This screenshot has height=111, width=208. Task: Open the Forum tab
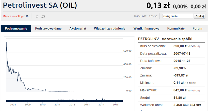coord(197,28)
